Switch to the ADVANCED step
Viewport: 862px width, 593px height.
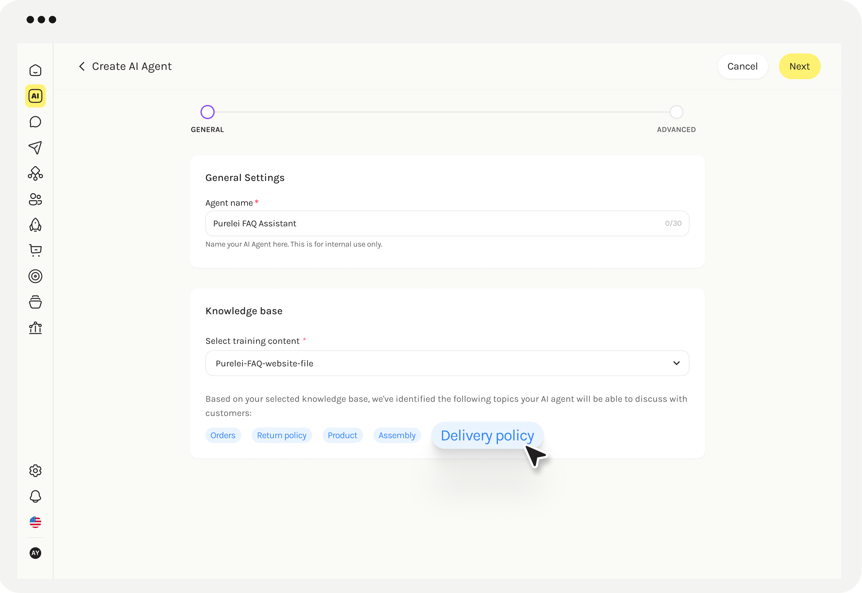676,112
